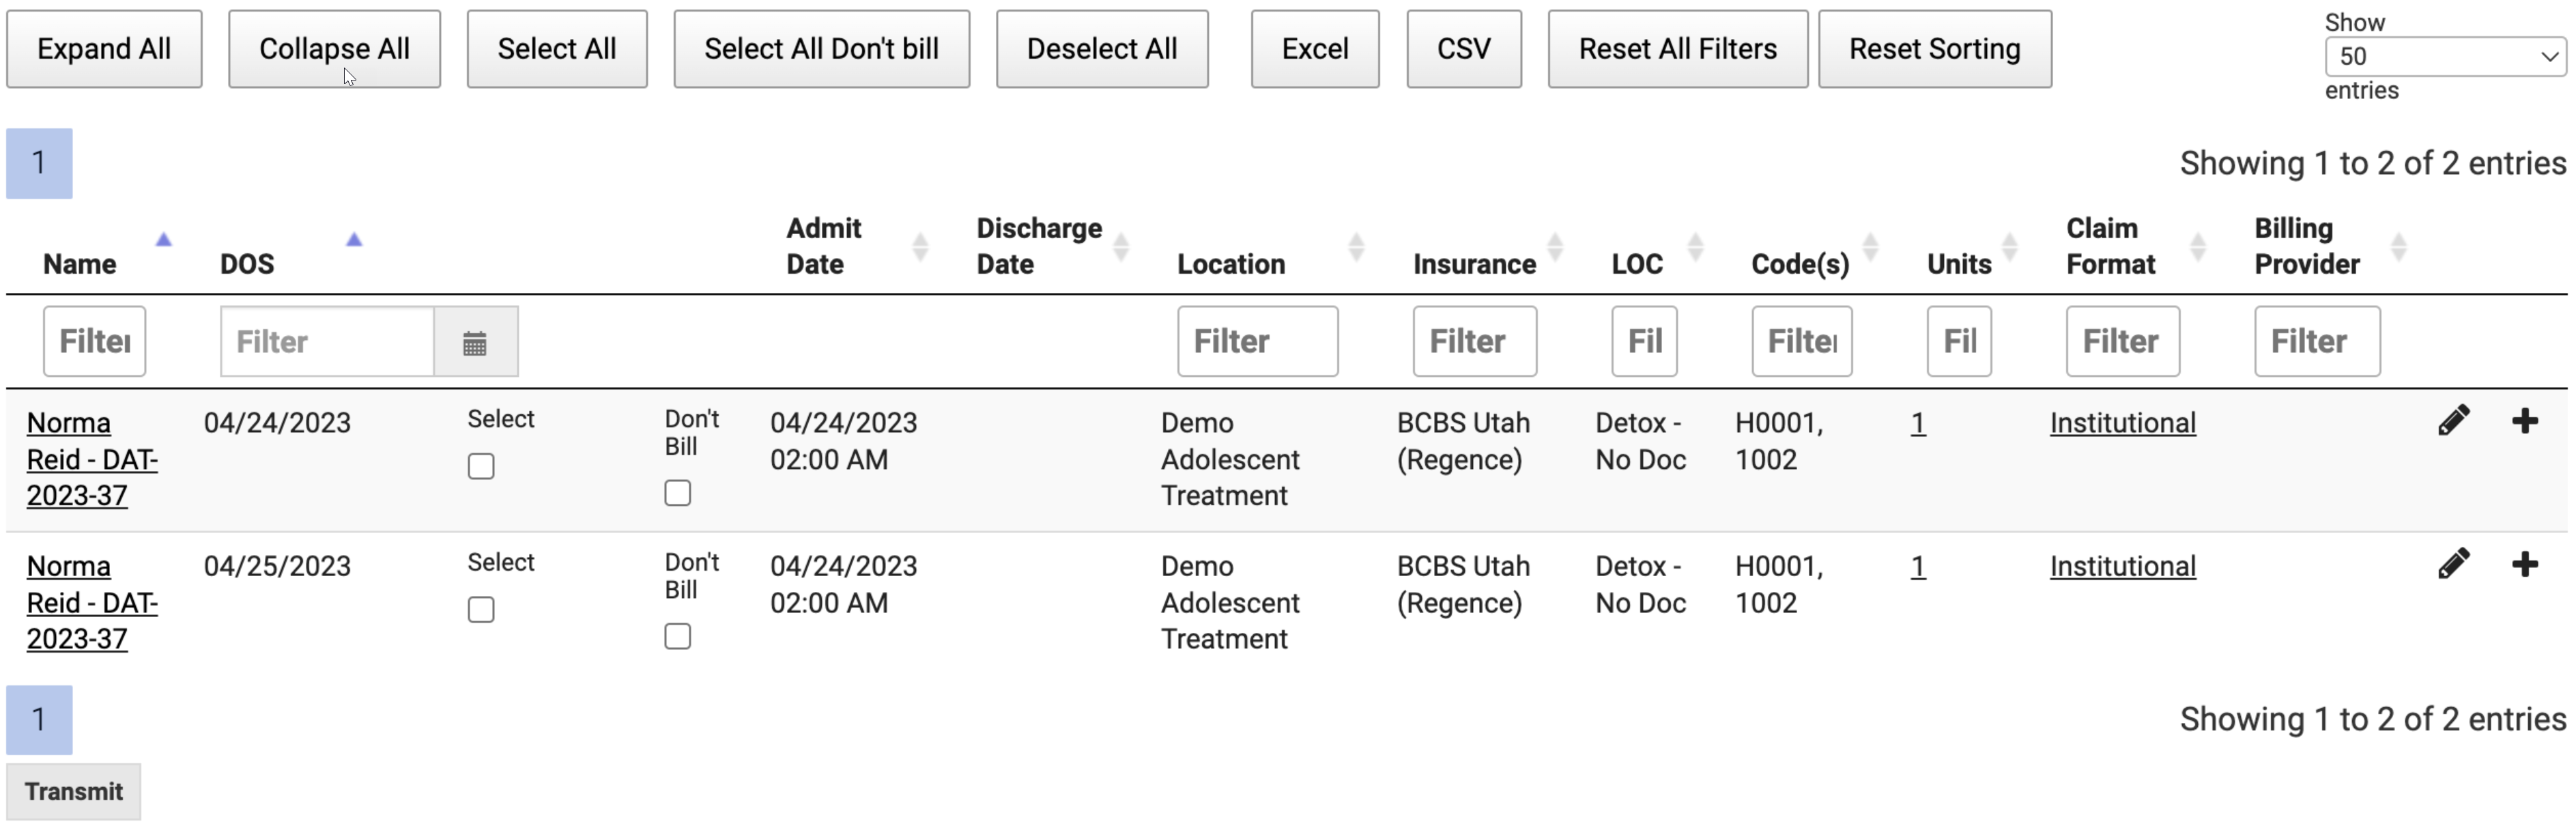Export the table using Excel button
The height and width of the screenshot is (826, 2576).
(1314, 49)
